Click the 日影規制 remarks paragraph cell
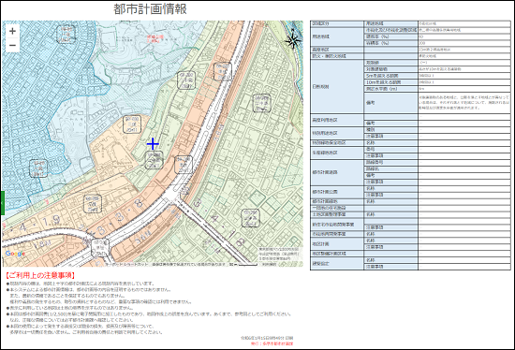515x350 pixels. (x=464, y=103)
